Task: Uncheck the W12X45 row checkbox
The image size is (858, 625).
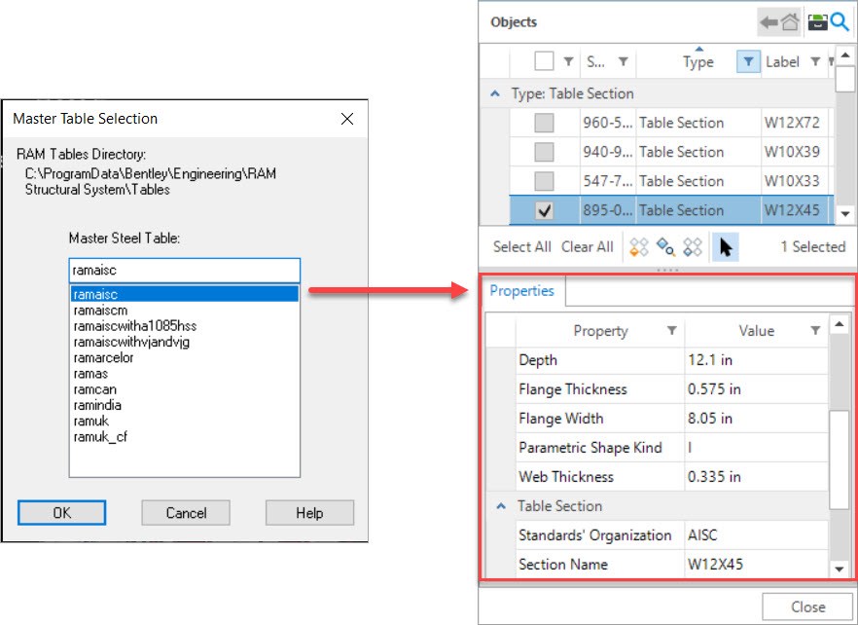Action: (x=545, y=210)
